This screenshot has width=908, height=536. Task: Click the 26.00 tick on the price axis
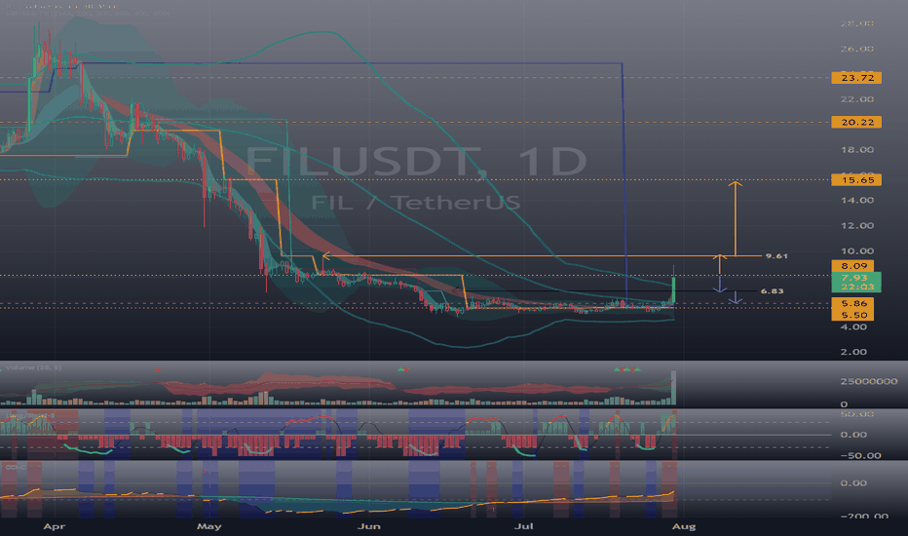[857, 49]
